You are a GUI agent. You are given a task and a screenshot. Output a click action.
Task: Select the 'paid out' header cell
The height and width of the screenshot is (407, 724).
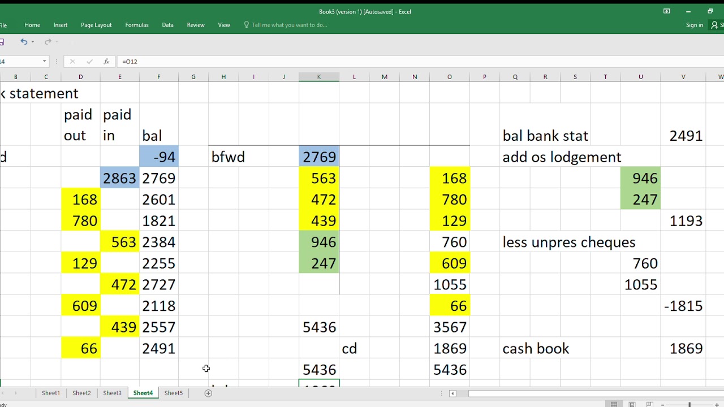tap(81, 125)
